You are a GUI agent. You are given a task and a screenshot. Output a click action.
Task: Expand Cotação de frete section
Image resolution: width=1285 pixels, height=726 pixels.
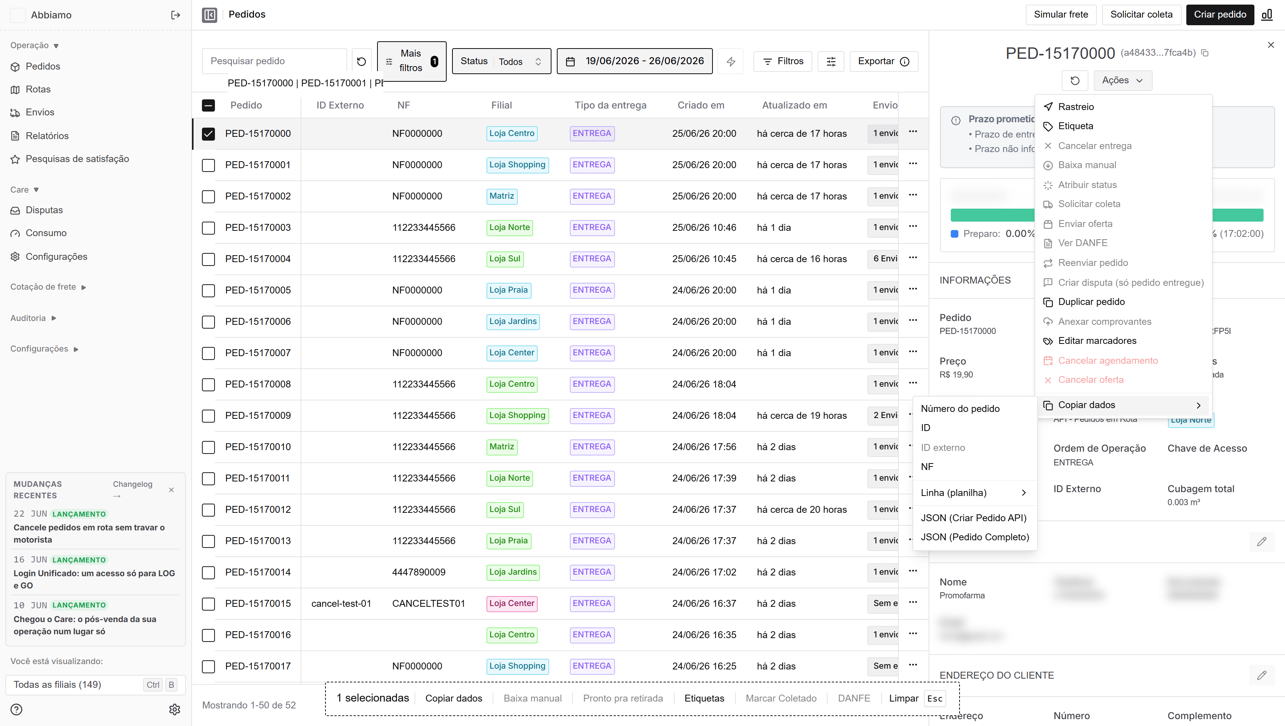(x=48, y=287)
